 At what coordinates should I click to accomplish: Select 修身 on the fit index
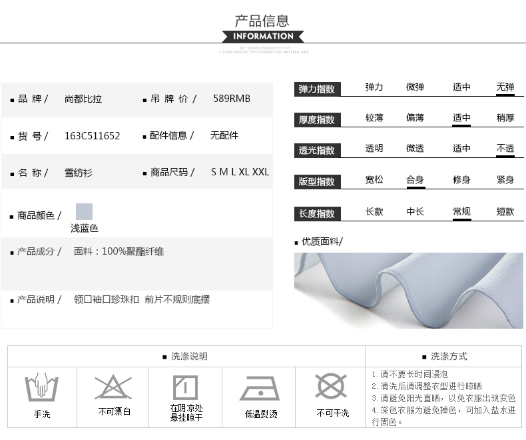point(461,180)
